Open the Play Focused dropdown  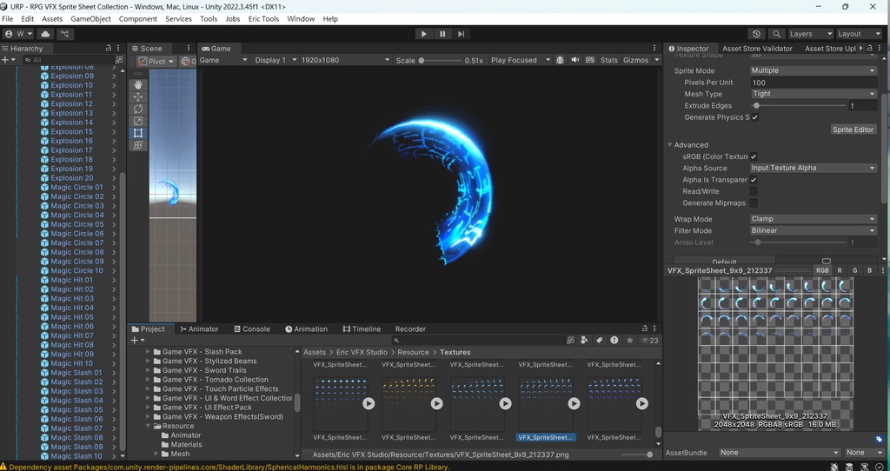520,60
